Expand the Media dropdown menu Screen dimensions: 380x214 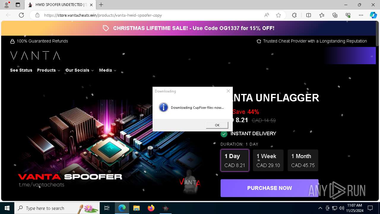[107, 70]
